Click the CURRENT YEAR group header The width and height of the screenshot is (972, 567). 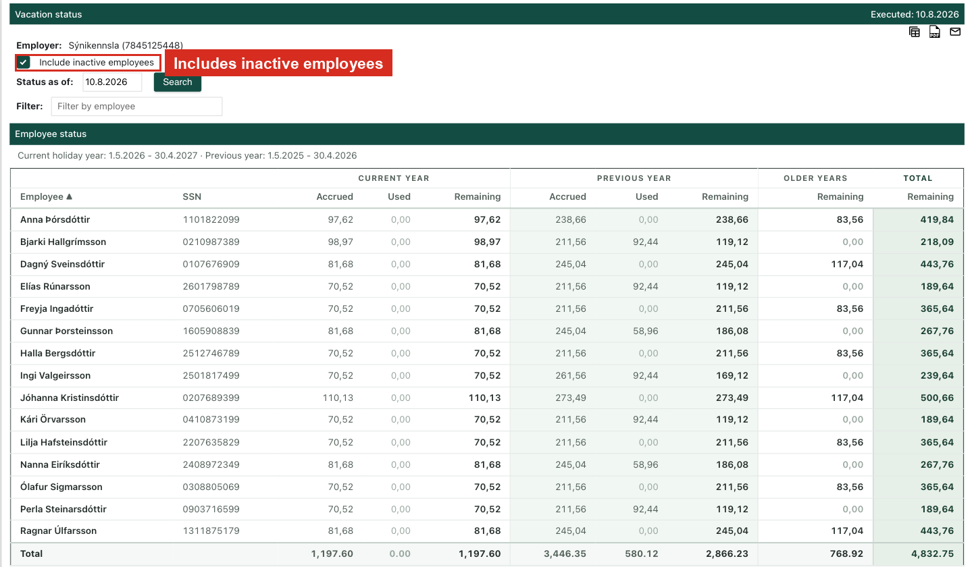point(394,178)
